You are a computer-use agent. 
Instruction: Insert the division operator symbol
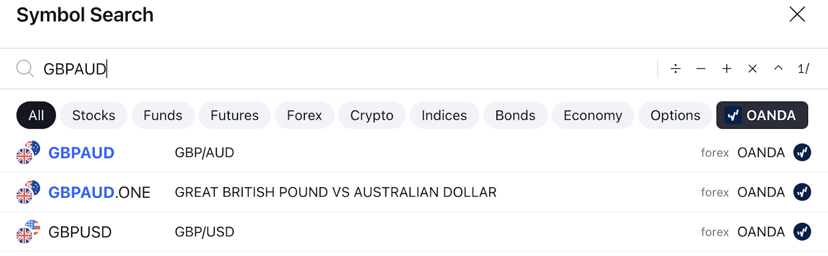pos(675,68)
